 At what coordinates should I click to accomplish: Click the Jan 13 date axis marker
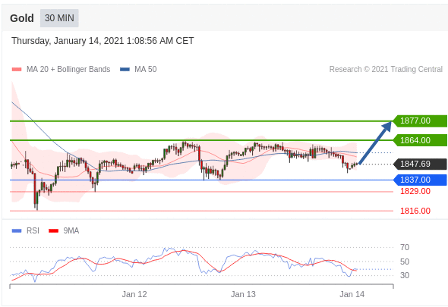point(243,294)
